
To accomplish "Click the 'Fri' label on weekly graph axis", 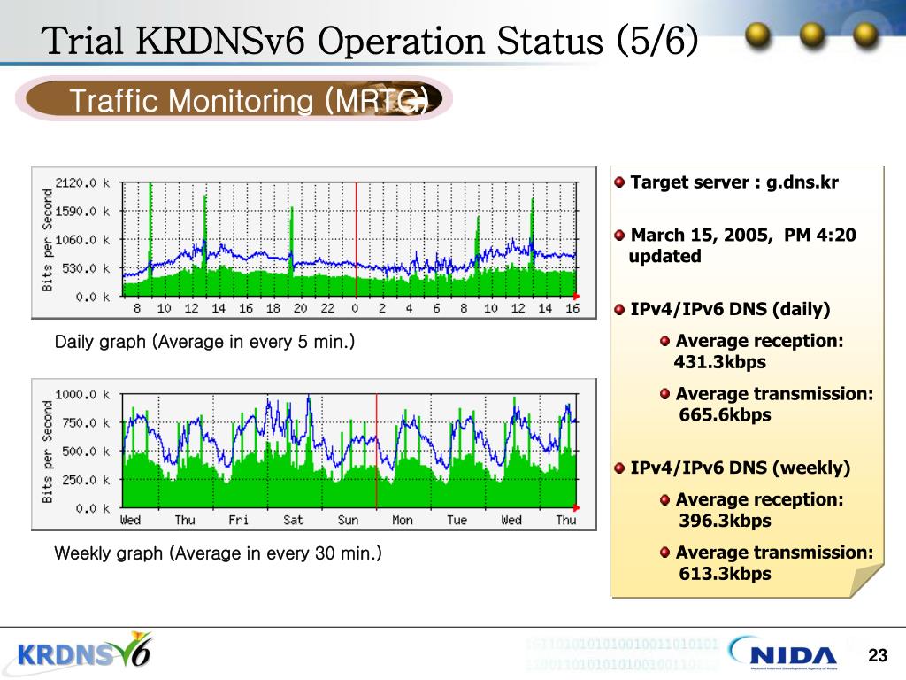I will pyautogui.click(x=238, y=520).
